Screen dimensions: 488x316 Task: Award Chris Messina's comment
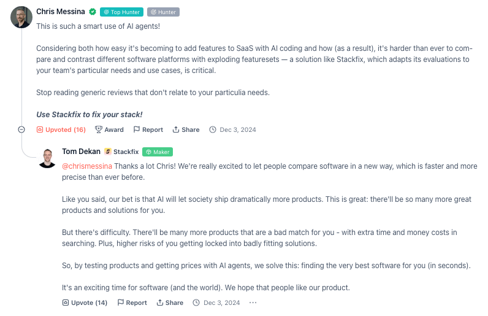[x=109, y=129]
